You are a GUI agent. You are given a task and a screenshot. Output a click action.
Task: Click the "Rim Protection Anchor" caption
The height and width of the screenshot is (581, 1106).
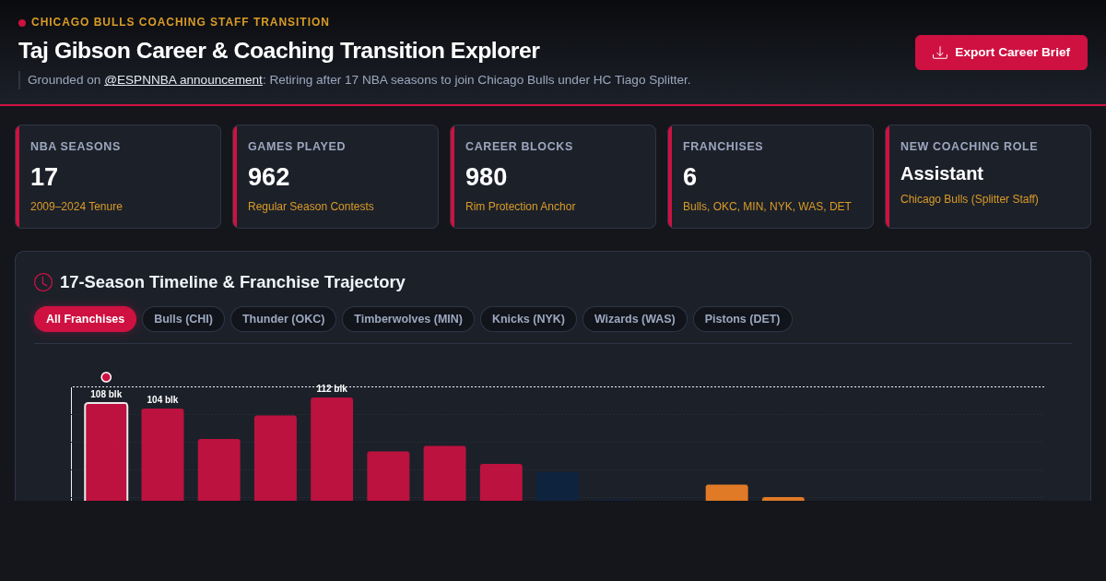tap(521, 207)
